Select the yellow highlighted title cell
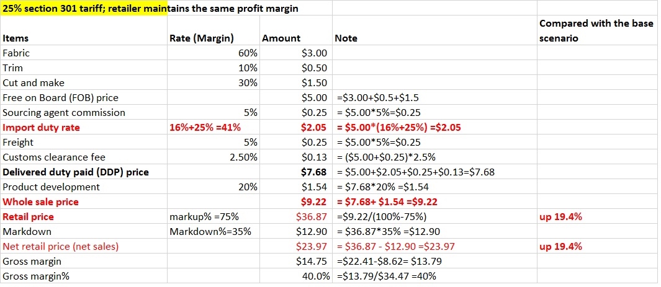 point(84,9)
